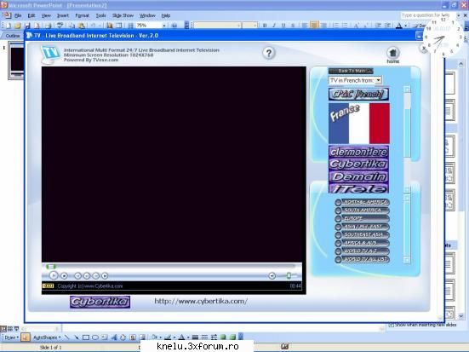Open AutoShapes dropdown in drawing toolbar

click(x=47, y=338)
